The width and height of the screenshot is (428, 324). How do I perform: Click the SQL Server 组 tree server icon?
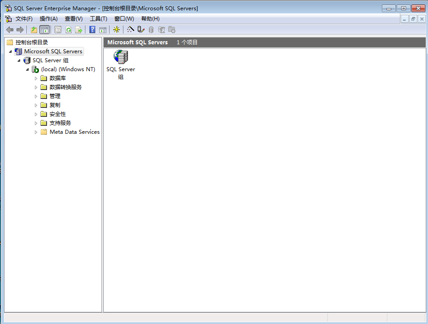[x=27, y=60]
